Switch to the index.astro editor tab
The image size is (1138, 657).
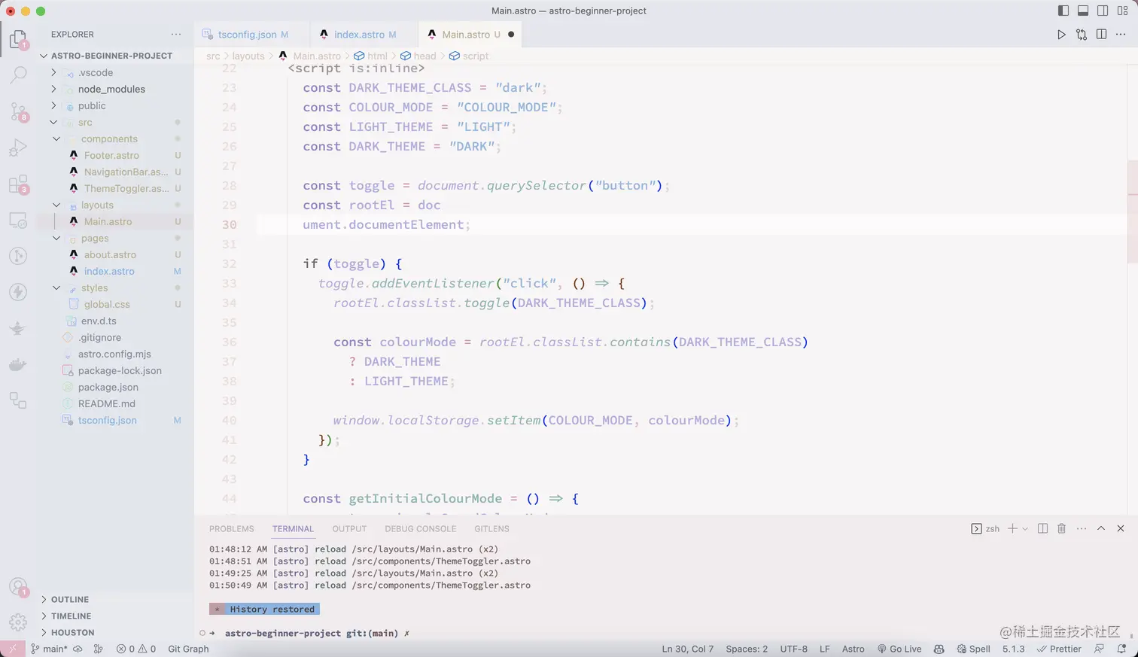point(364,35)
